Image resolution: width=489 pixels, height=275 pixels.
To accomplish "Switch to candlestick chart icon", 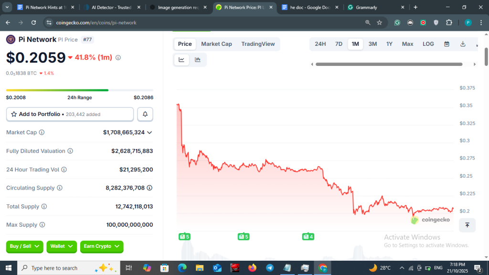I will 198,60.
